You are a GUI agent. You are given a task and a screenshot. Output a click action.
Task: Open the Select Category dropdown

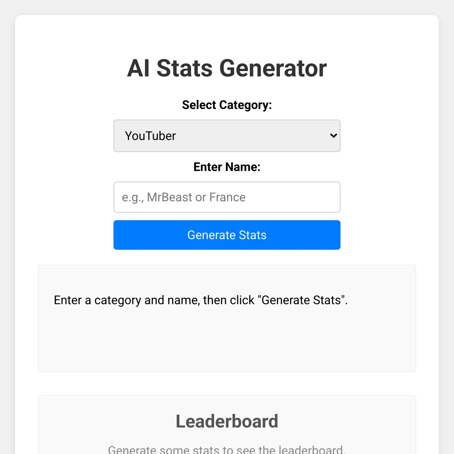pyautogui.click(x=227, y=136)
